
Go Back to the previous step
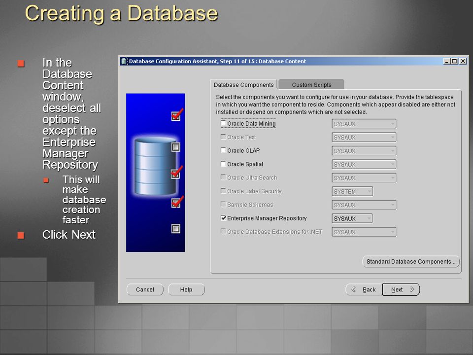click(x=364, y=289)
